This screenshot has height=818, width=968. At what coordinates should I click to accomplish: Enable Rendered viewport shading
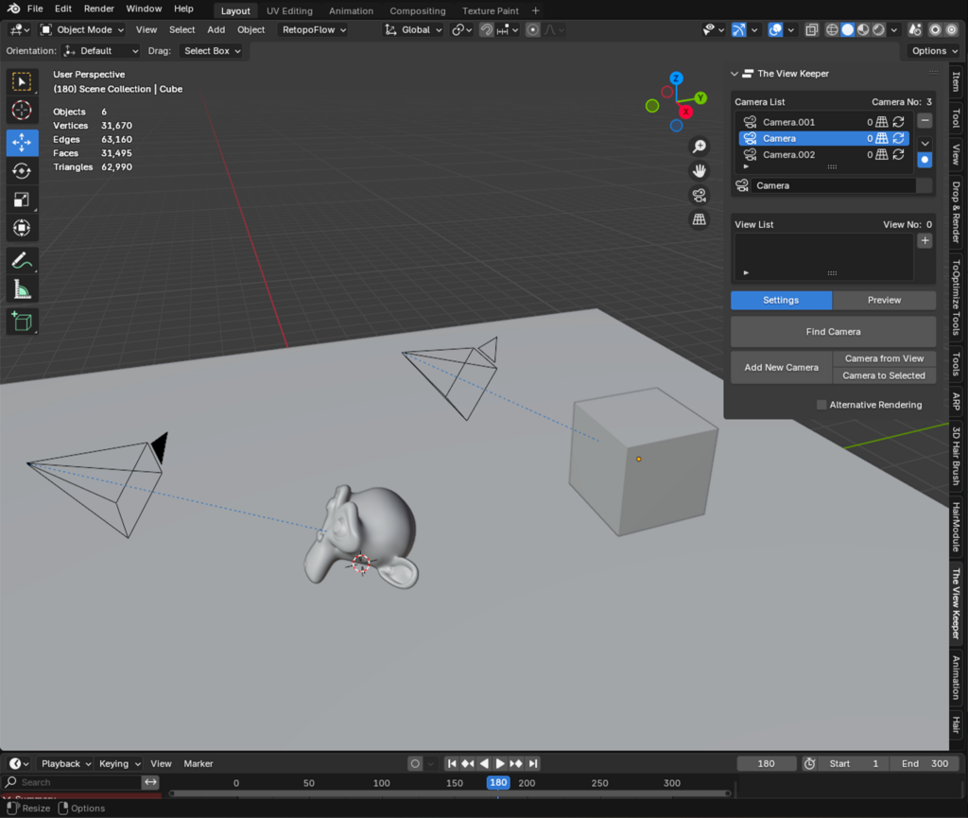(877, 29)
